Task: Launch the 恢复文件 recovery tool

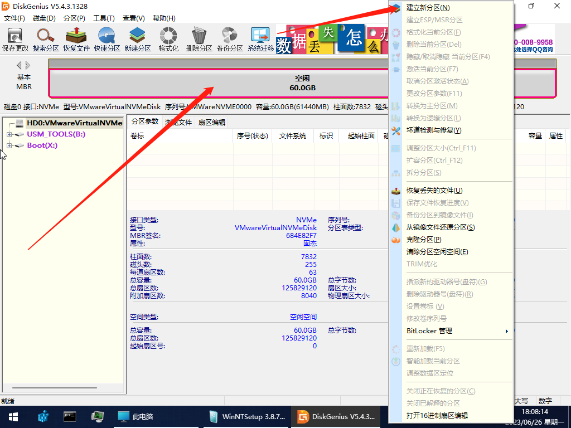Action: [x=76, y=40]
